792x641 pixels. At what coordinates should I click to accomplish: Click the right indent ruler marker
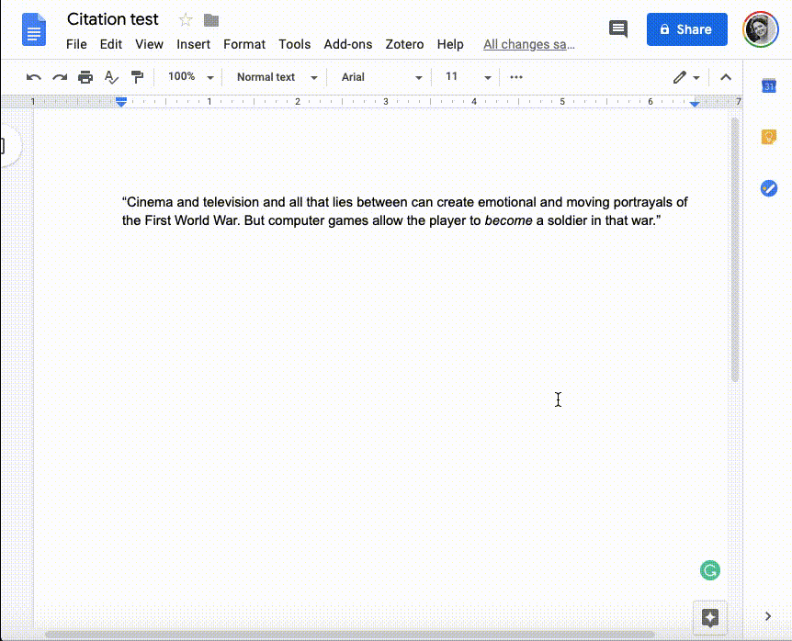pos(695,103)
